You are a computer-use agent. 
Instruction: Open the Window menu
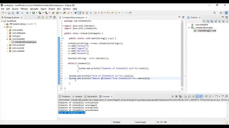(x=67, y=9)
